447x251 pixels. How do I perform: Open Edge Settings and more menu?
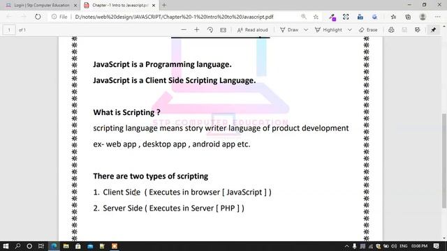438,17
